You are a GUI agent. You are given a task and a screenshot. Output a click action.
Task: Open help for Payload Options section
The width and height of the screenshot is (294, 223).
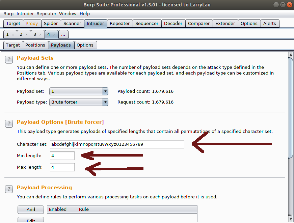[9, 124]
